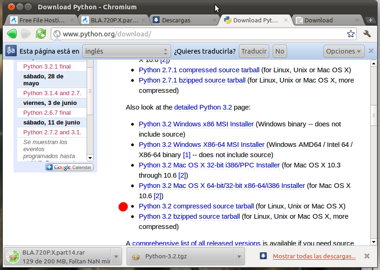Click the '129 de 200 MB' download status text

pyautogui.click(x=66, y=261)
